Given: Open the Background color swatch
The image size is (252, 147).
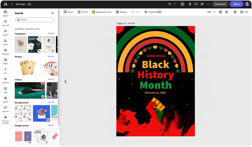Looking at the screenshot, I should 102,12.
